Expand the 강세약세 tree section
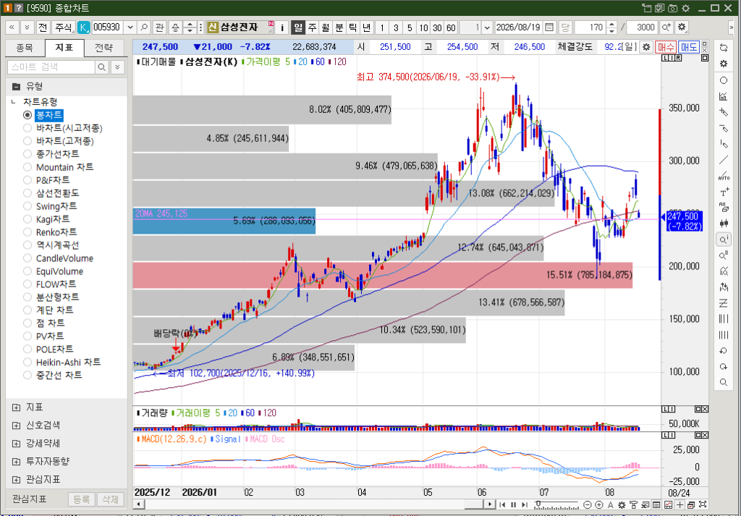Screen dimensions: 741x516 [16, 443]
